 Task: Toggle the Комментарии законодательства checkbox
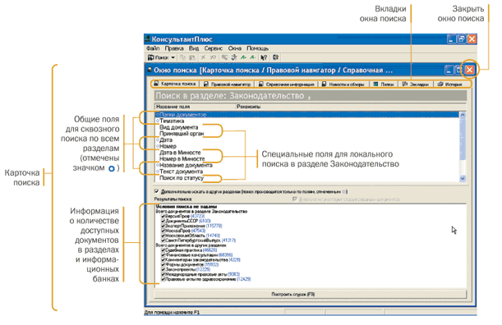163,259
